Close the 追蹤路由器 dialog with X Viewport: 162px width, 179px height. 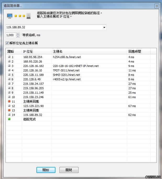tap(157, 6)
